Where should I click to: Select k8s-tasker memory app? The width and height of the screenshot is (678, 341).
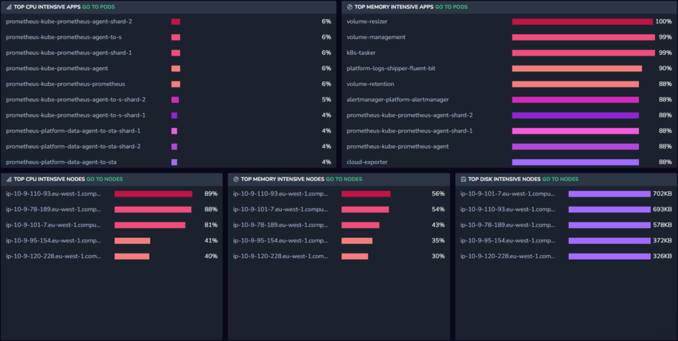coord(361,53)
